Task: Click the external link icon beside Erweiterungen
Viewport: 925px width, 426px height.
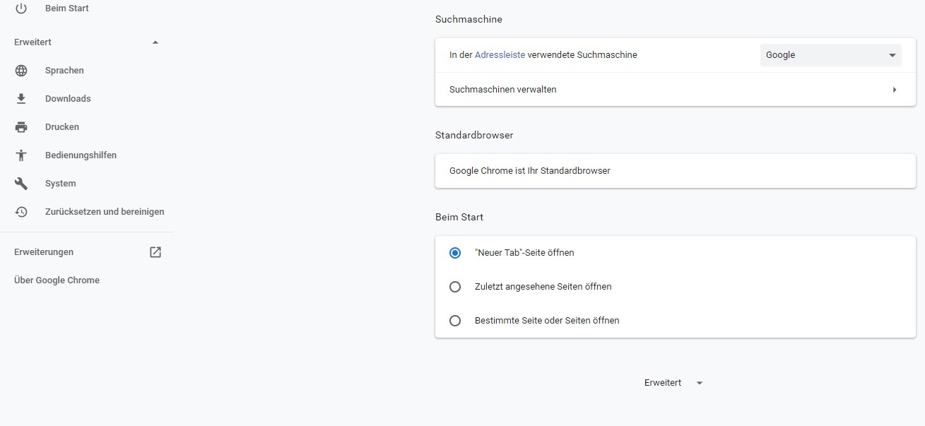Action: pos(155,252)
